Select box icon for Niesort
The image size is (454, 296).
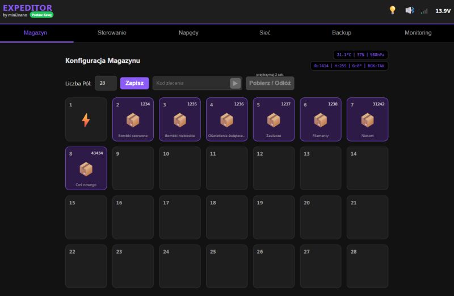pos(367,120)
